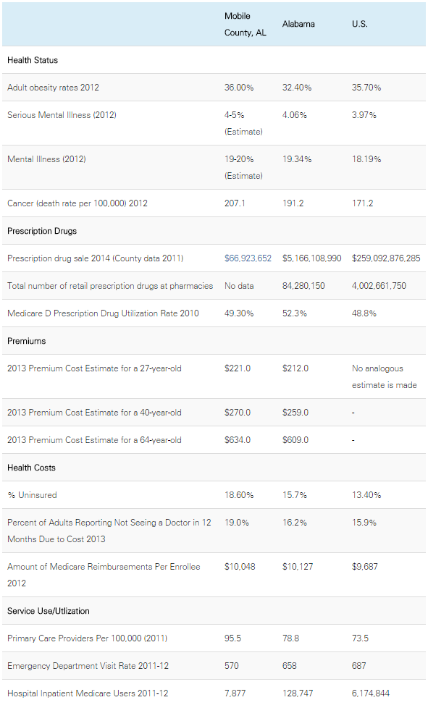Screen dimensions: 428x713
Task: Click the Serious Mental Illness (2012) row label
Action: point(62,115)
